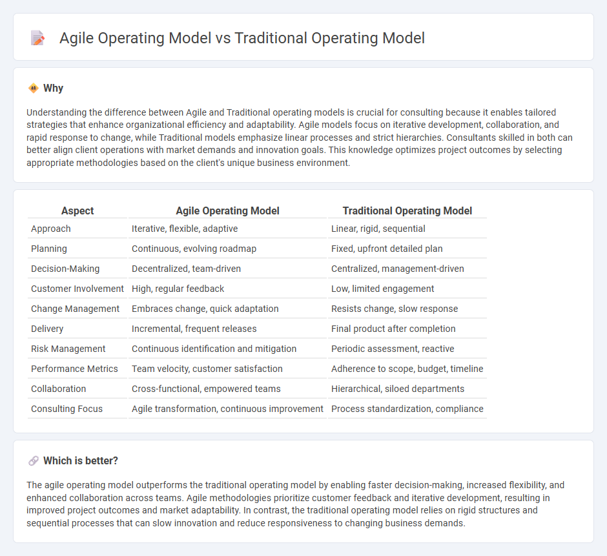
Task: Select the Collaboration row label
Action: coord(59,389)
